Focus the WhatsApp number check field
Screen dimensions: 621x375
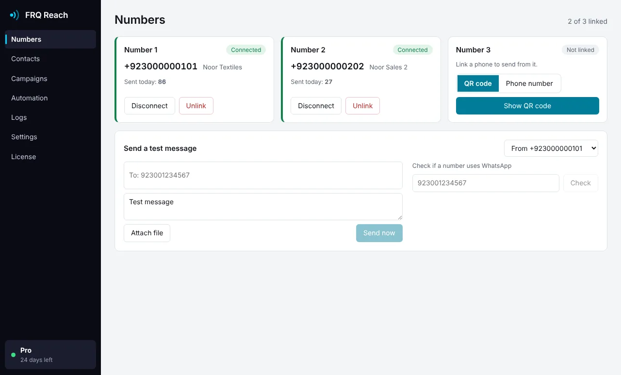coord(486,183)
